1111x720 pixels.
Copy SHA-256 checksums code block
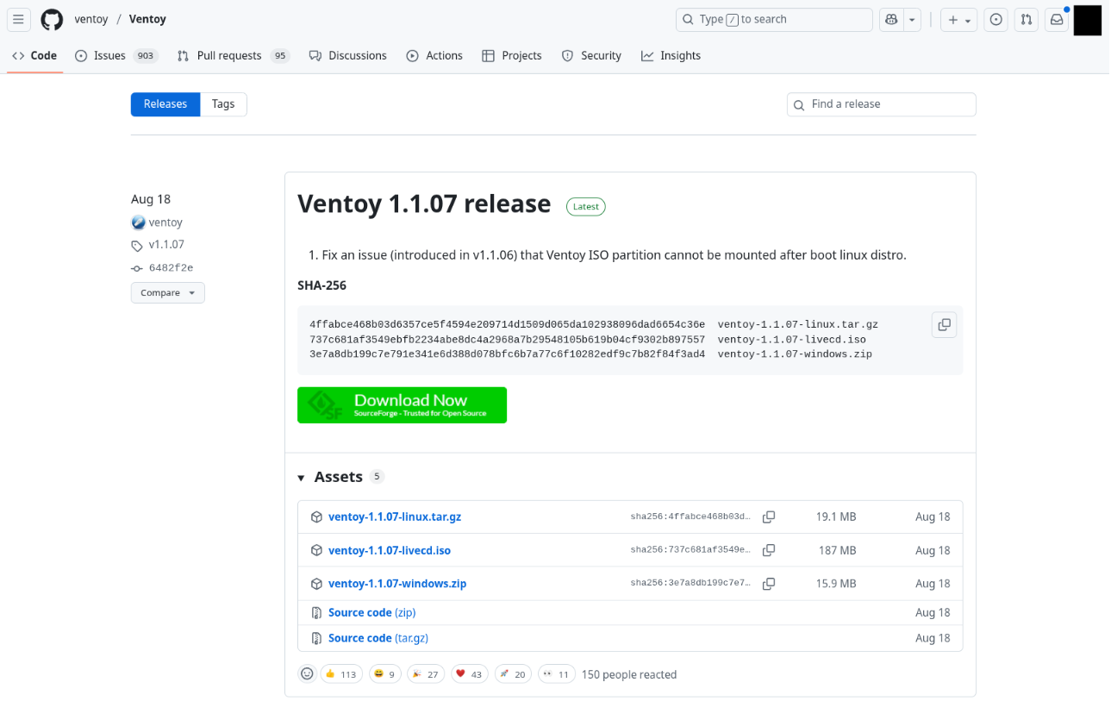944,325
